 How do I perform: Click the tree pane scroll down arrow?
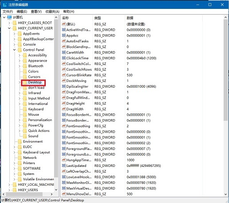(x=56, y=190)
